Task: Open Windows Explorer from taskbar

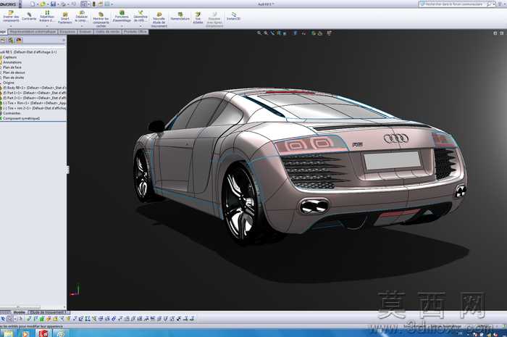Action: point(8,333)
